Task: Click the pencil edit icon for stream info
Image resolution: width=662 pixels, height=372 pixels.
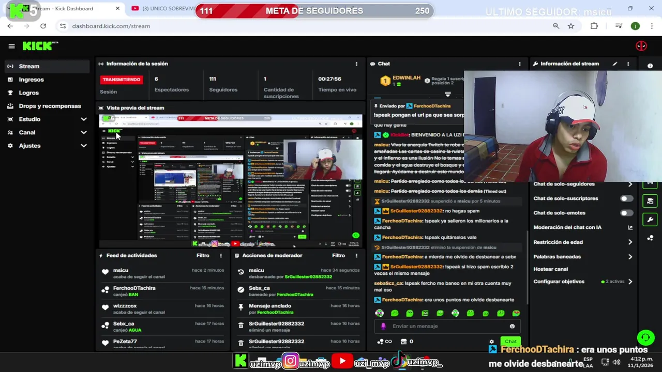Action: pyautogui.click(x=615, y=64)
